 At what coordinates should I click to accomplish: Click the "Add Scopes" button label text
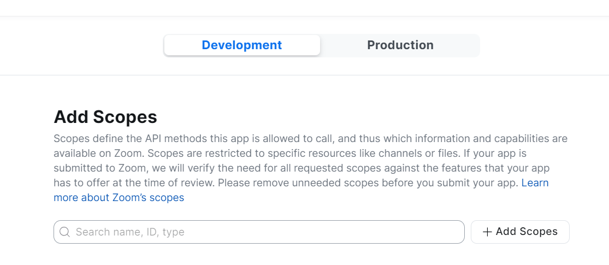click(x=527, y=232)
